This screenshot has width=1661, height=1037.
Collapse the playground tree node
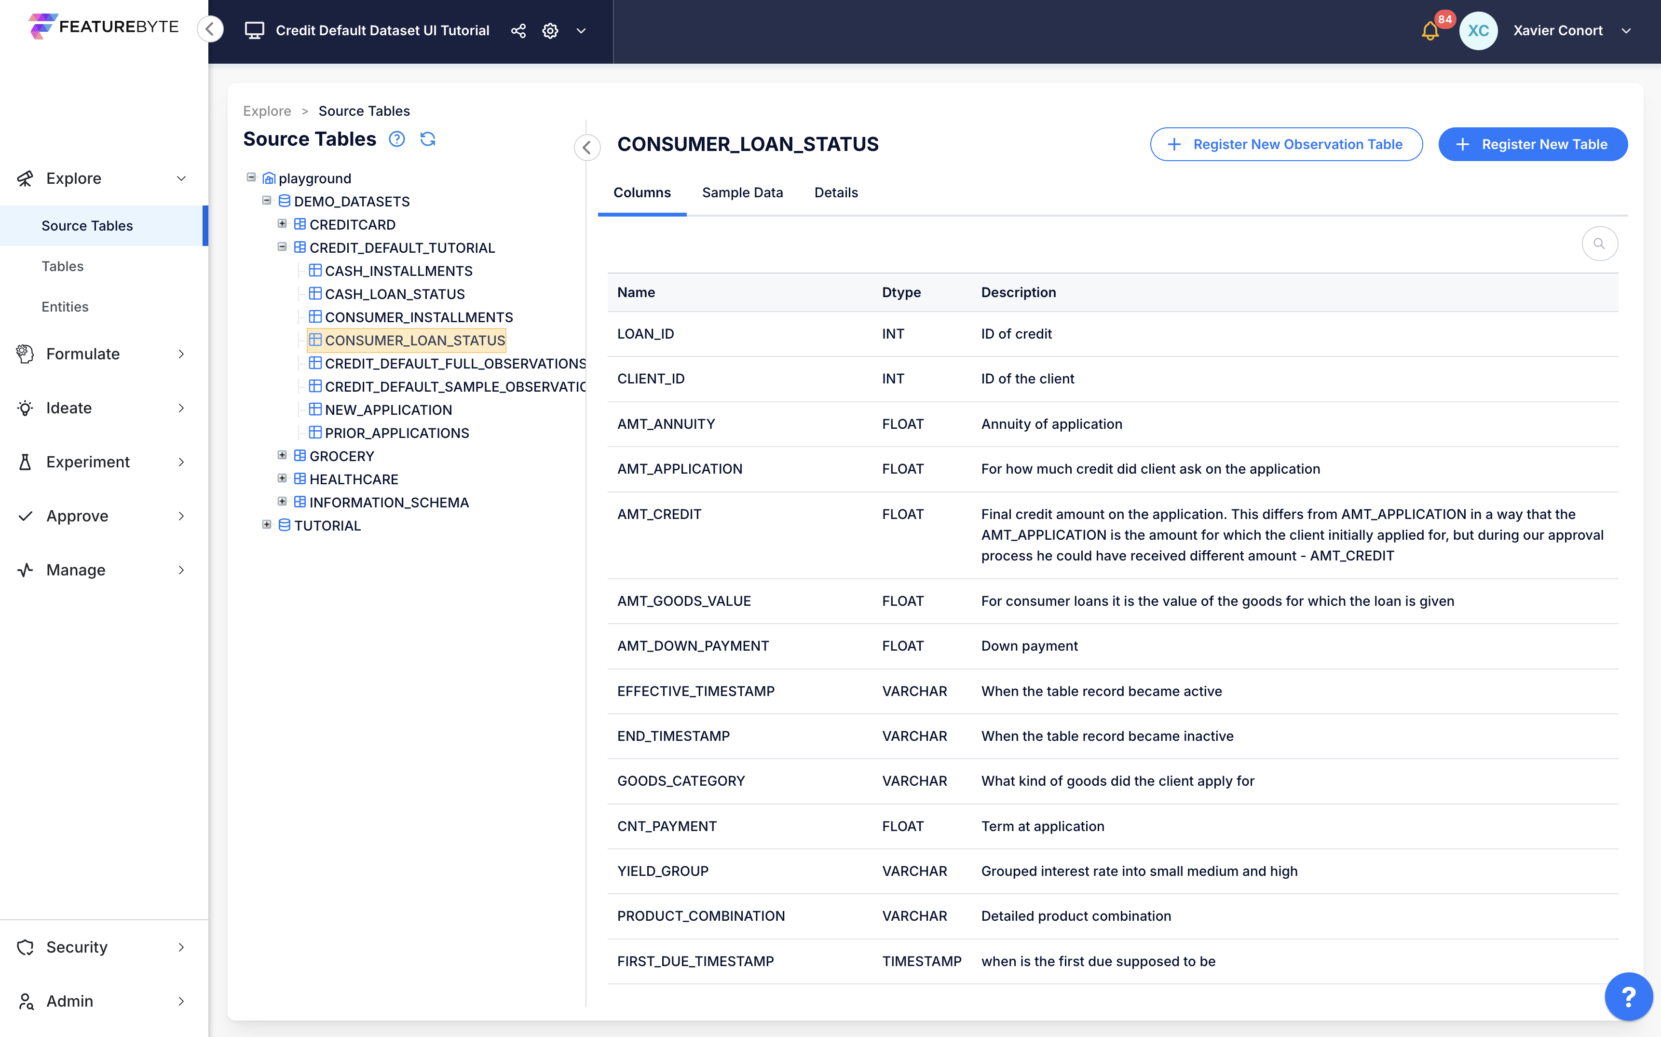pyautogui.click(x=251, y=177)
